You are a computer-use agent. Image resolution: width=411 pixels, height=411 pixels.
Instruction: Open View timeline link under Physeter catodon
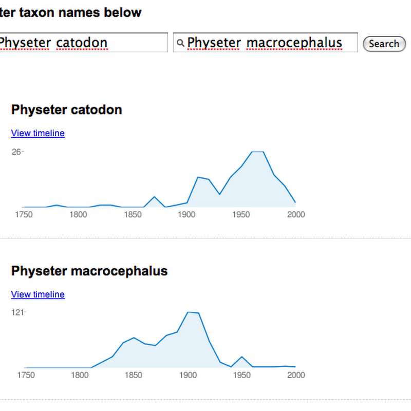pyautogui.click(x=38, y=133)
